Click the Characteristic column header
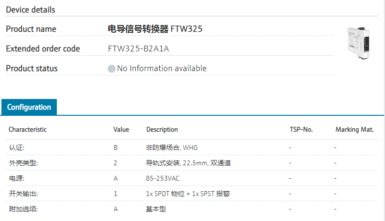Image resolution: width=385 pixels, height=221 pixels. (x=28, y=130)
